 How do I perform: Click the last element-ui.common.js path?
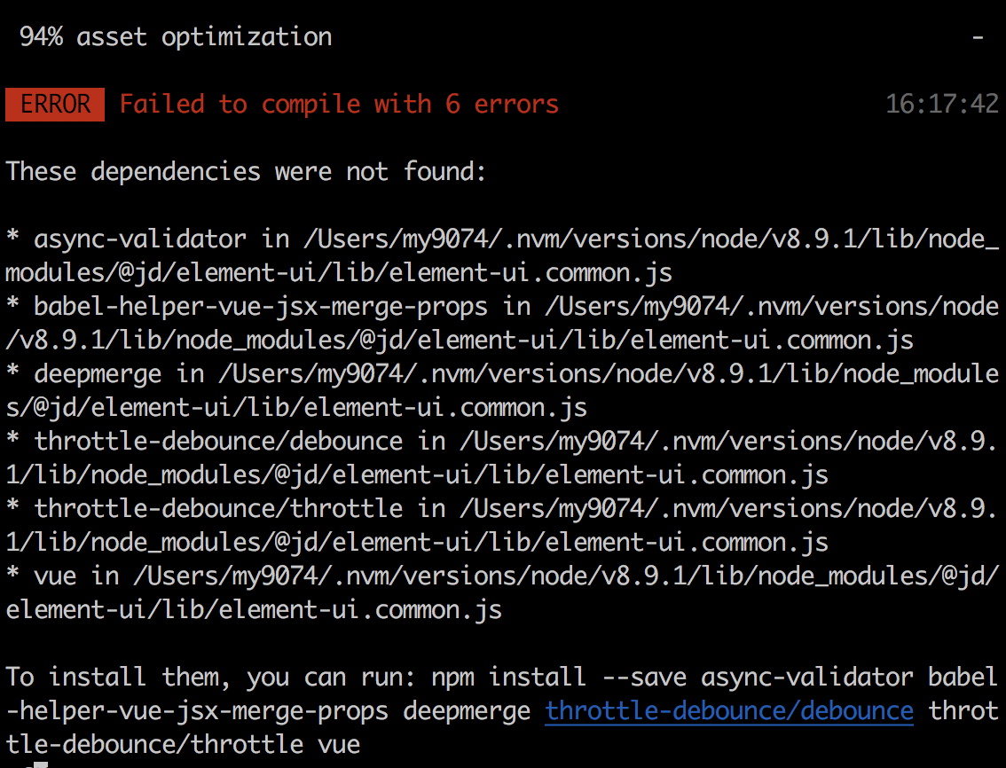(254, 609)
